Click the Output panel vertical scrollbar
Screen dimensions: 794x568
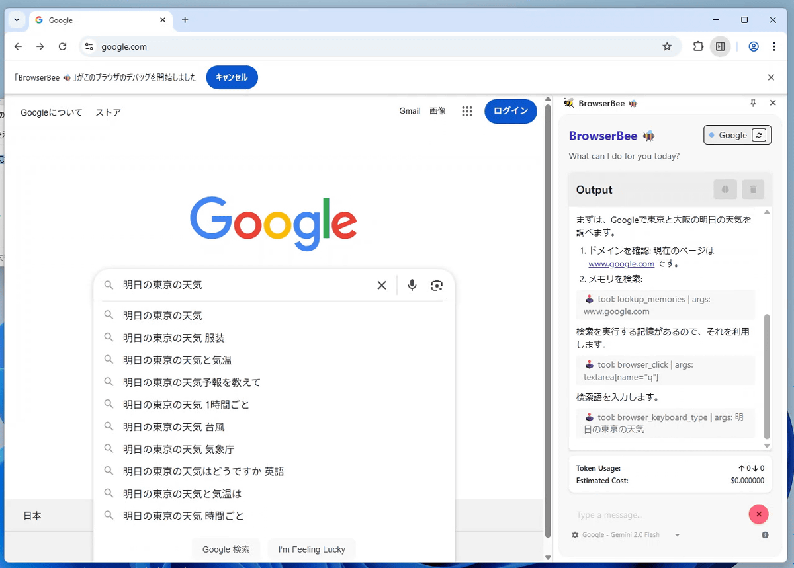767,377
